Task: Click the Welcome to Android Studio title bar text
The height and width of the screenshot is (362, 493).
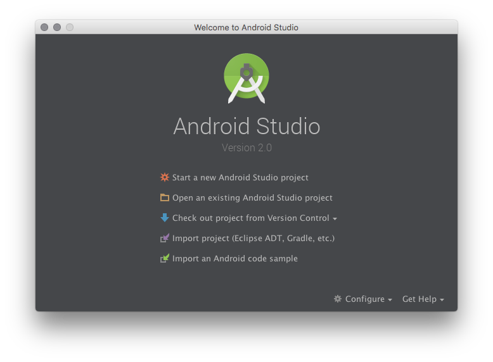Action: click(x=246, y=27)
